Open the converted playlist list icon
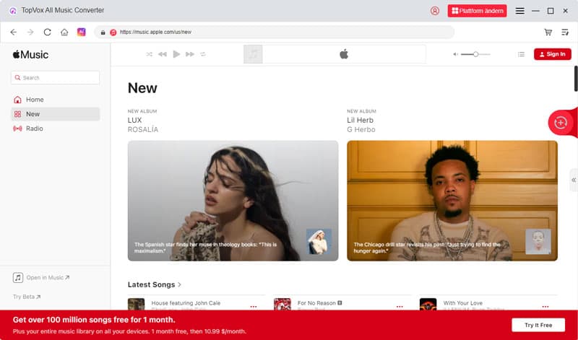The height and width of the screenshot is (340, 578). 565,32
